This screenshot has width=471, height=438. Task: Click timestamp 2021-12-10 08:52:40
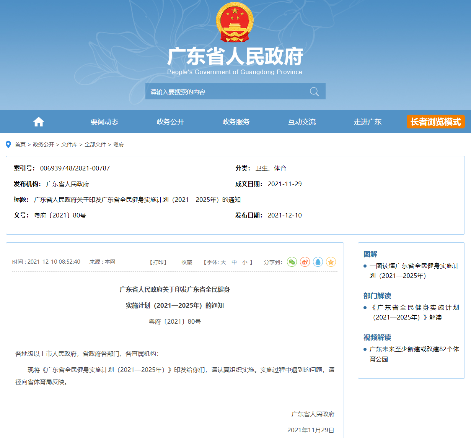point(54,262)
